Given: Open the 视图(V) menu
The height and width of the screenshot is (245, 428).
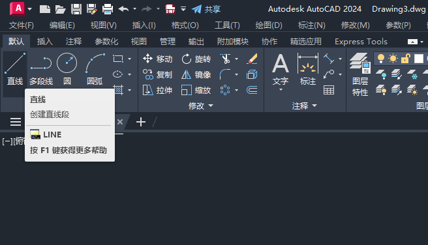Looking at the screenshot, I should click(x=104, y=25).
